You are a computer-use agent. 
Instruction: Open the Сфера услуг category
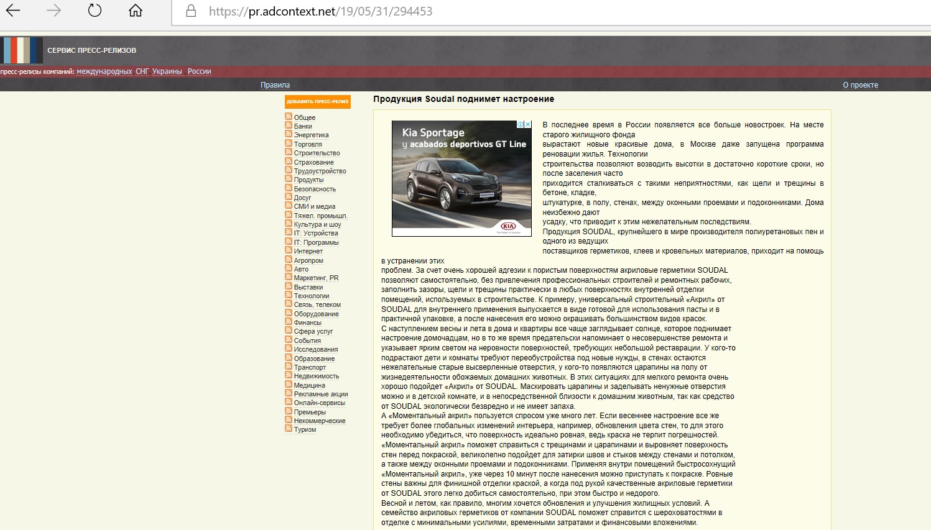point(313,332)
